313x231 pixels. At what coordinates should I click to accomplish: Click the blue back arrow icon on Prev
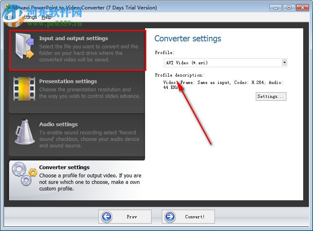(x=107, y=217)
